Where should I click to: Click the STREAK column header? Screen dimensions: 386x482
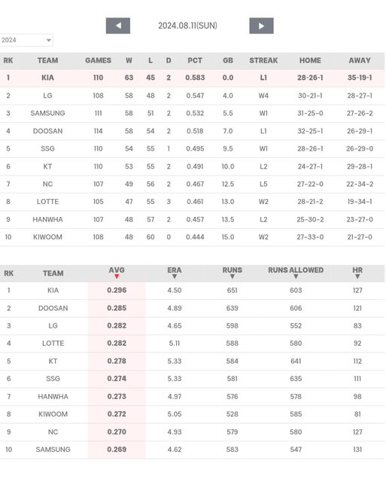click(263, 60)
